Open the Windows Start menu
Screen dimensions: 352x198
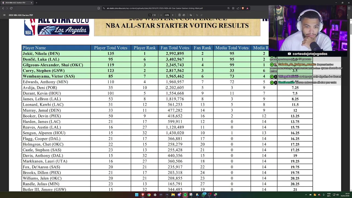pos(137,195)
